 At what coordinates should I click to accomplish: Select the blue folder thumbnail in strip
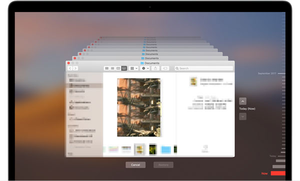165,149
